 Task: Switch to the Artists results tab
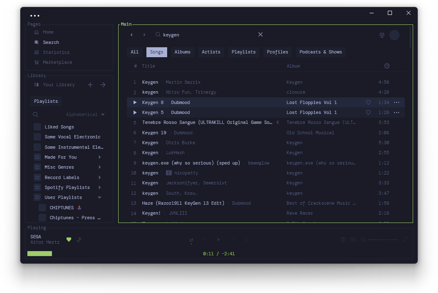[x=211, y=52]
